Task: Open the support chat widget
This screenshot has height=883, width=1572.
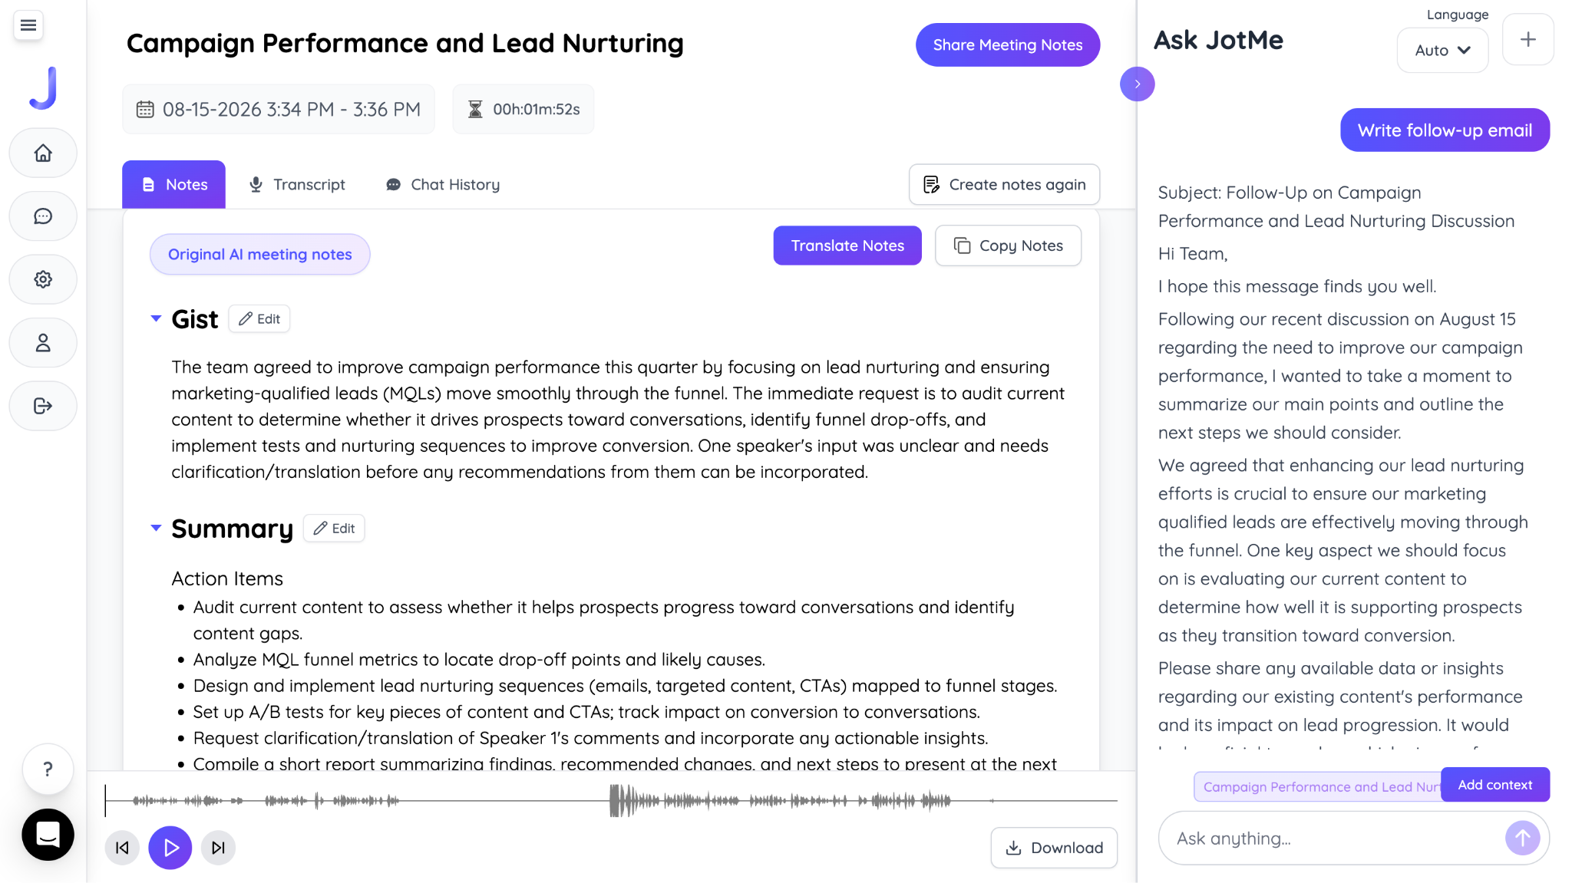Action: pyautogui.click(x=48, y=835)
